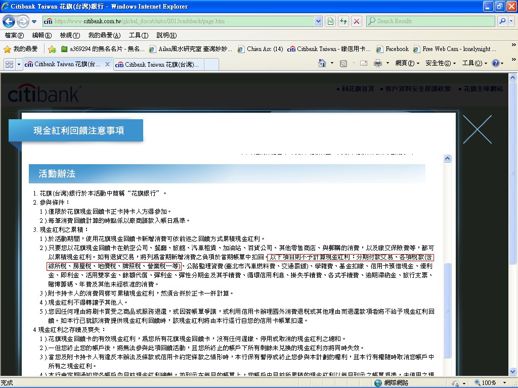The image size is (518, 388).
Task: Open the 安全性(S) command bar menu
Action: click(x=441, y=63)
